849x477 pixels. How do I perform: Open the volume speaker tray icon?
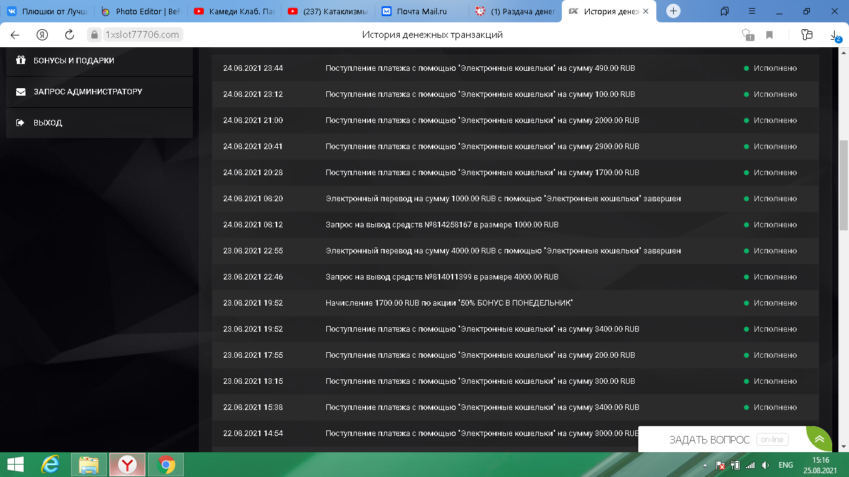click(766, 465)
